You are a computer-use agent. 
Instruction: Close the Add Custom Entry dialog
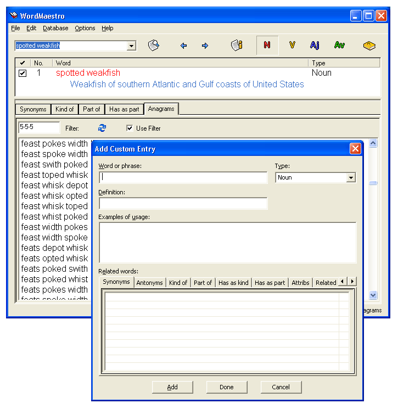355,149
